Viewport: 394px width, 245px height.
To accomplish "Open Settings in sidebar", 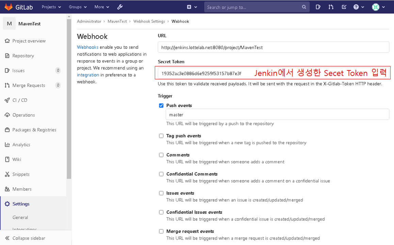I will point(21,204).
